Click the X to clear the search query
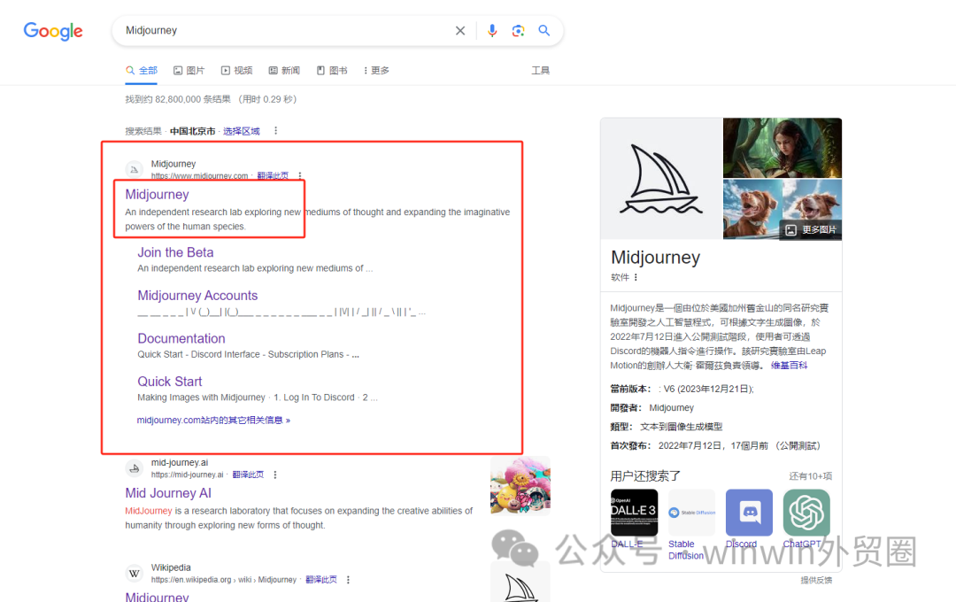This screenshot has width=956, height=602. 460,30
